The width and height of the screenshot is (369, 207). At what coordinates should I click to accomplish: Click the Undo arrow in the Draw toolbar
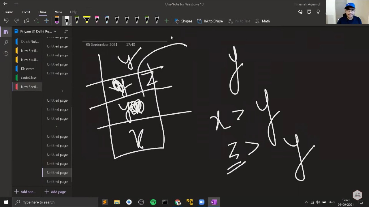pyautogui.click(x=6, y=21)
